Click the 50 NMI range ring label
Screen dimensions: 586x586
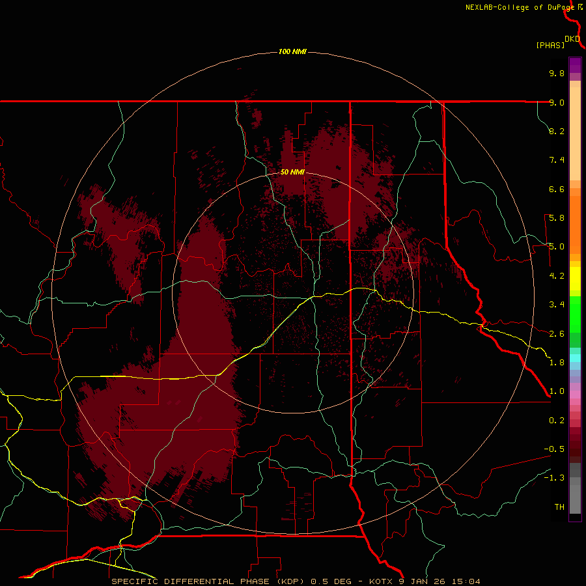pos(292,172)
